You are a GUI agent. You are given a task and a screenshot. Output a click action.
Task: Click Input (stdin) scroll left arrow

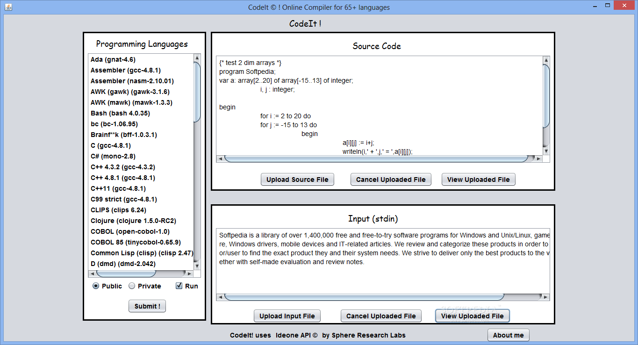tap(220, 297)
